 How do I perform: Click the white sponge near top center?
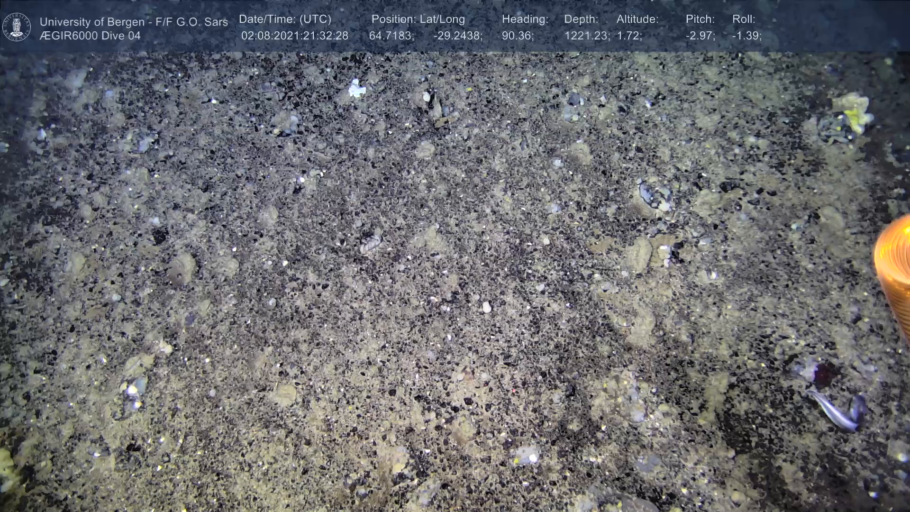coord(356,89)
